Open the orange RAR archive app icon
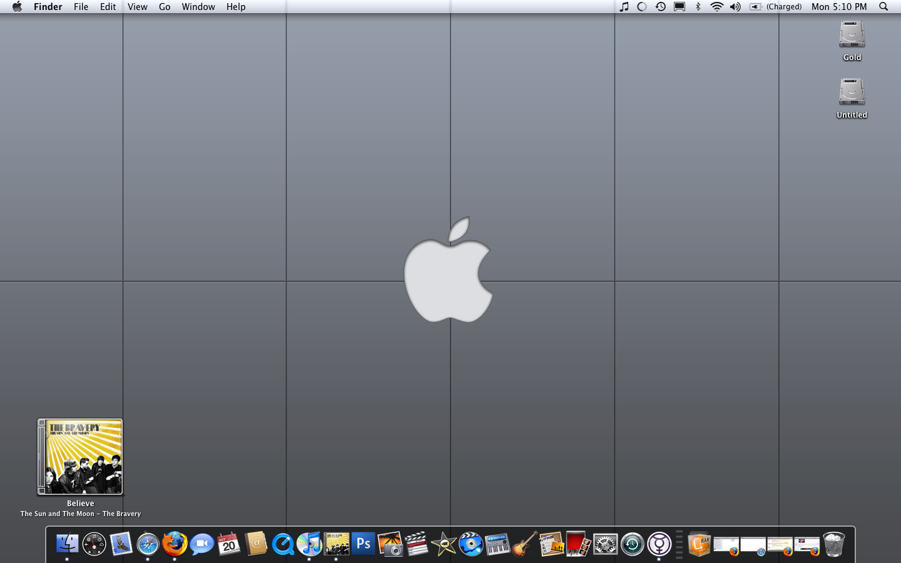 (699, 544)
